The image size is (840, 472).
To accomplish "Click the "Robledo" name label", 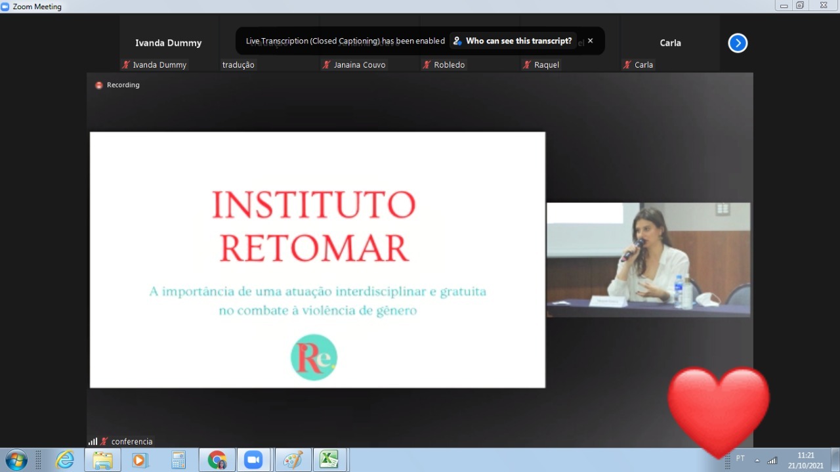I will 450,65.
